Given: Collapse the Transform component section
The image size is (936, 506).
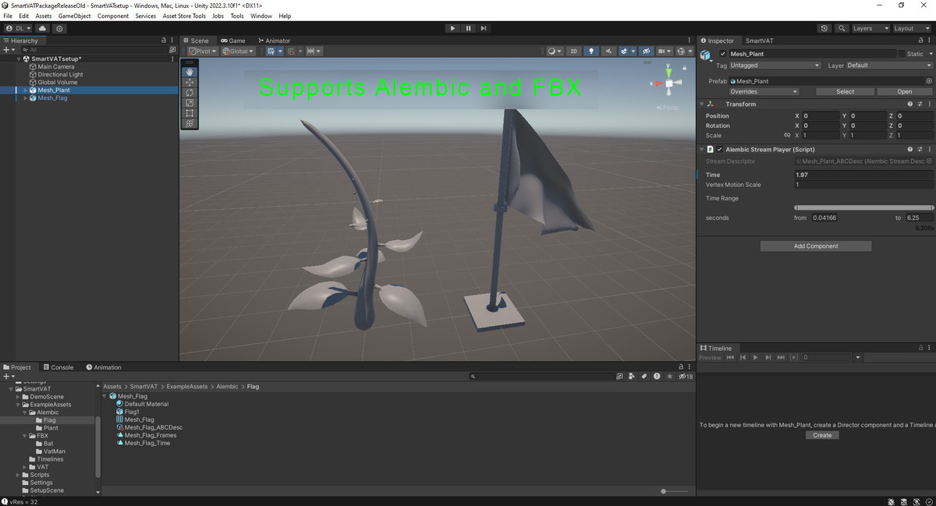Looking at the screenshot, I should click(x=701, y=104).
